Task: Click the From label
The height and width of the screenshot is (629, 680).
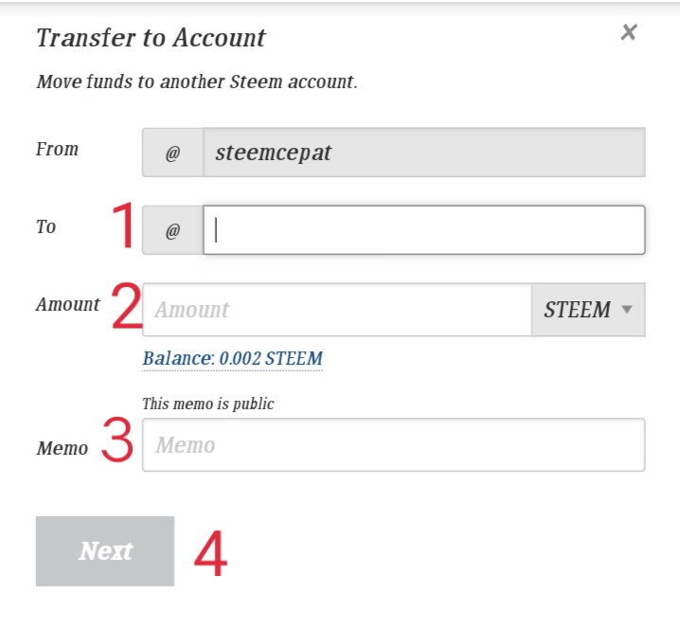Action: 57,149
